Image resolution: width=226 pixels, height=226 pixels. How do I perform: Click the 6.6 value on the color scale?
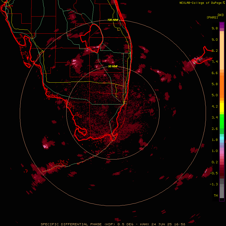point(215,73)
